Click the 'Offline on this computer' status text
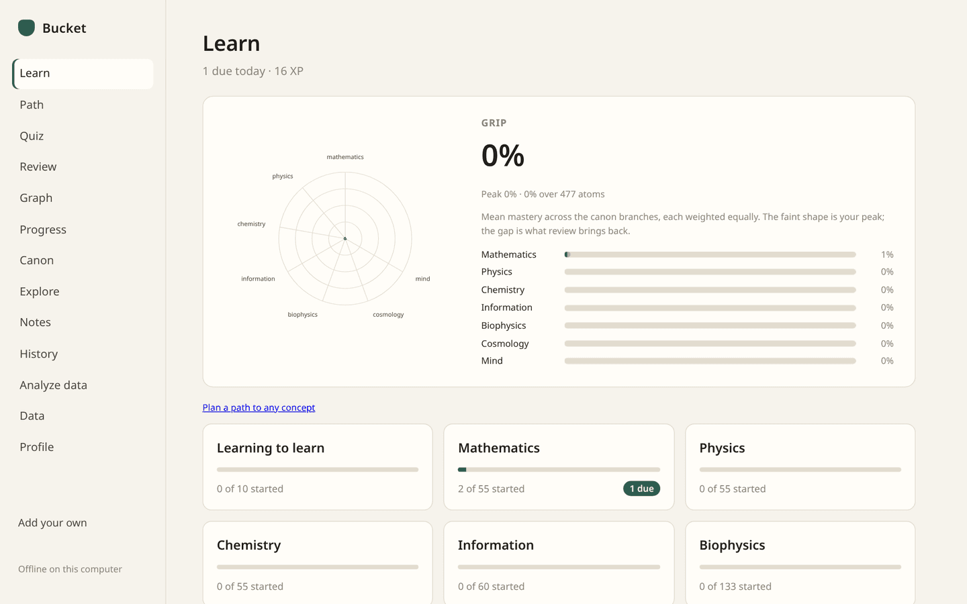 pos(70,569)
